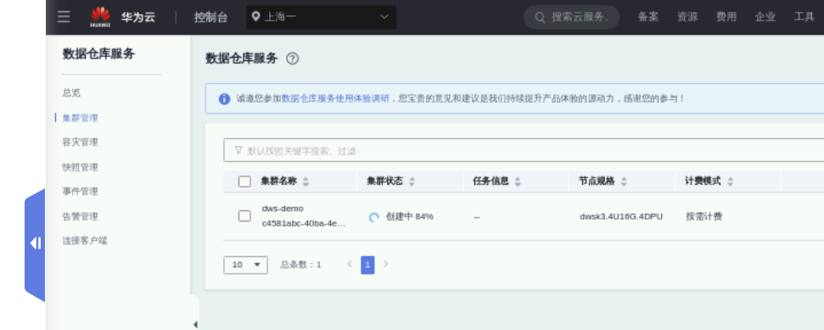Go to the next page arrow
This screenshot has width=824, height=330.
[386, 265]
